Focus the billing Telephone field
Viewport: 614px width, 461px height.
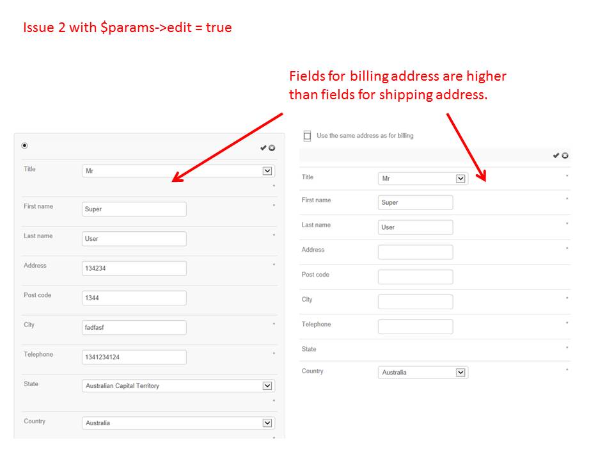click(x=134, y=357)
